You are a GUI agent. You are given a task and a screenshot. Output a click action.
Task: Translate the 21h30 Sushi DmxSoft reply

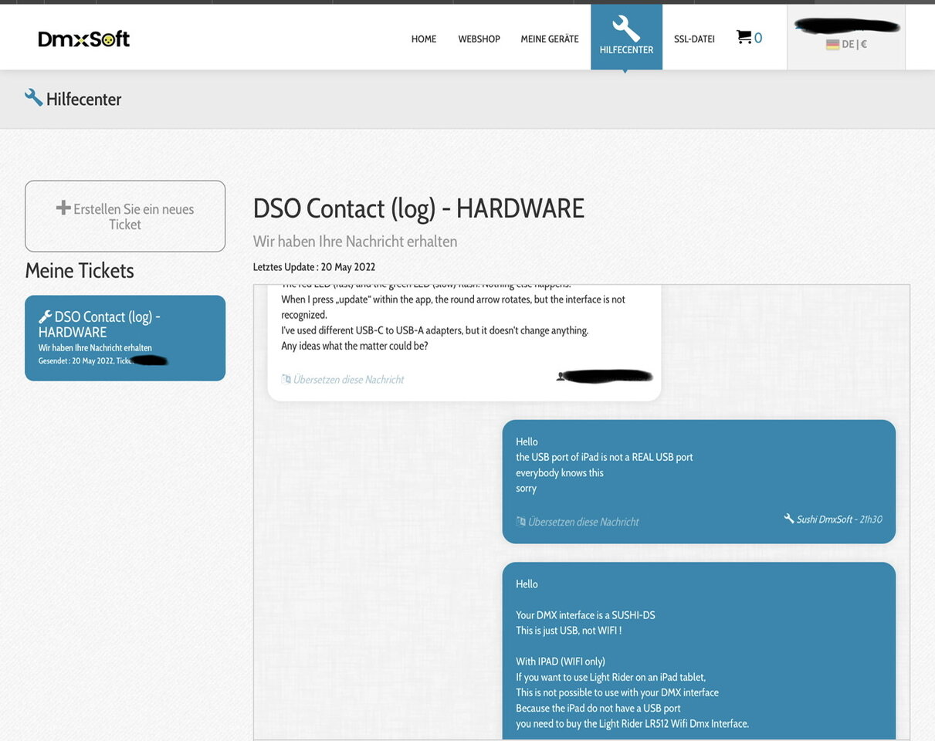click(x=578, y=522)
